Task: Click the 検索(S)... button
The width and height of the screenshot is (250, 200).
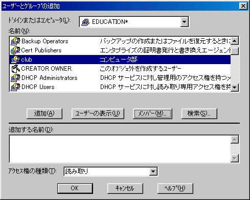Action: click(x=199, y=113)
